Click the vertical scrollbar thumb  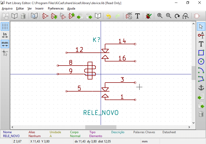193,73
